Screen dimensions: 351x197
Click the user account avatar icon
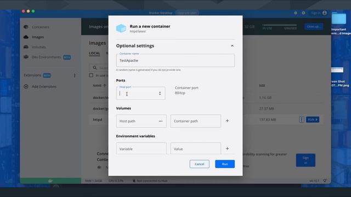coord(325,13)
